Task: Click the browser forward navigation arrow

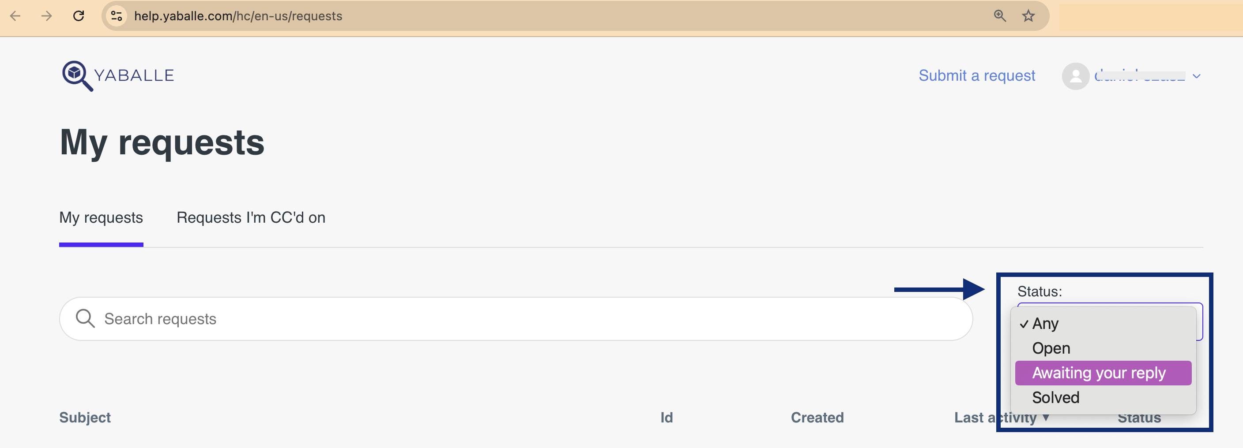Action: pos(46,16)
